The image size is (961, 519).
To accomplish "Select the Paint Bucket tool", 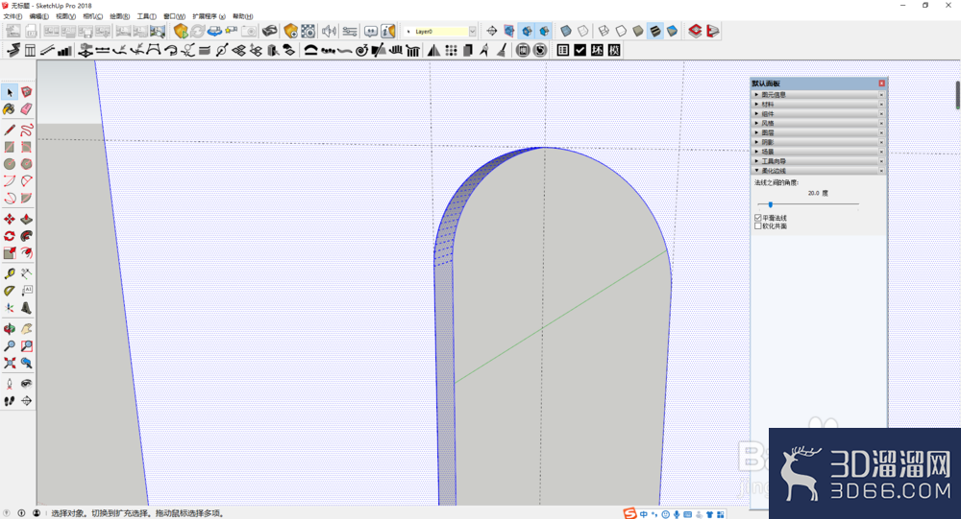I will coord(10,109).
